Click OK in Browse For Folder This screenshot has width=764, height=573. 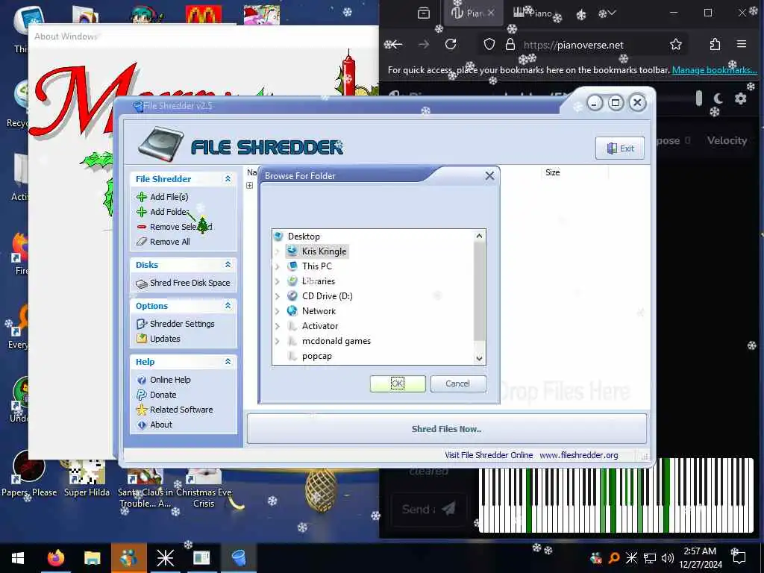pyautogui.click(x=398, y=383)
